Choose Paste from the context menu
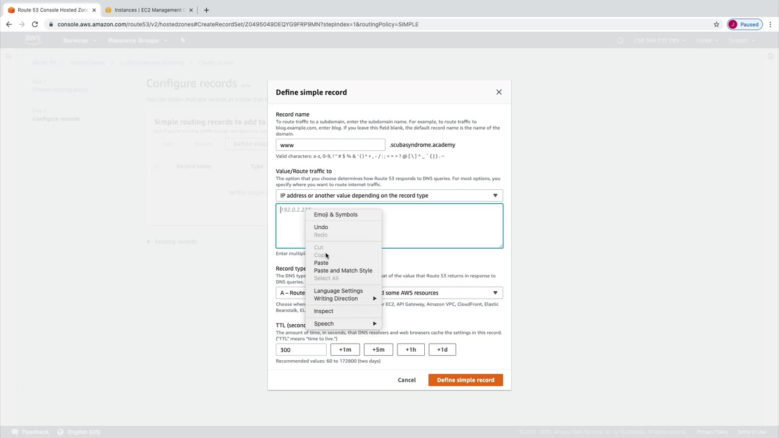 pos(321,263)
